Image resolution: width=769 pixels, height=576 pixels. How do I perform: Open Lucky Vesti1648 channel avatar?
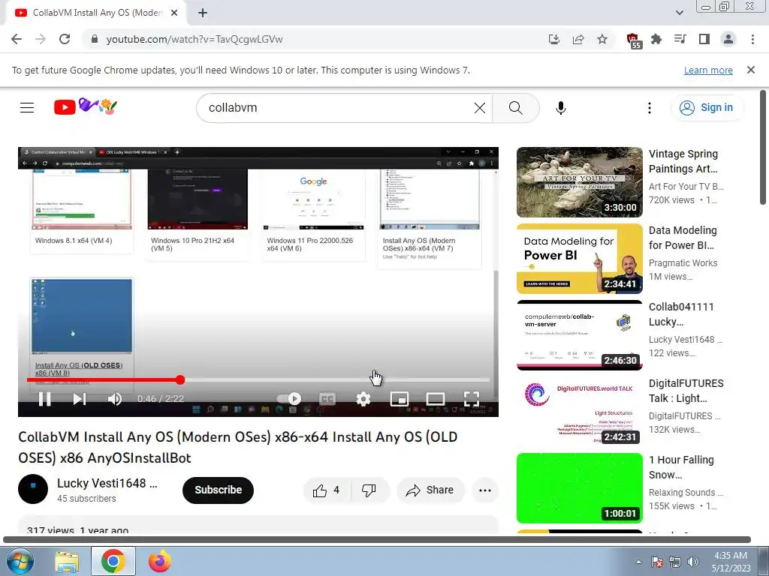pyautogui.click(x=33, y=489)
